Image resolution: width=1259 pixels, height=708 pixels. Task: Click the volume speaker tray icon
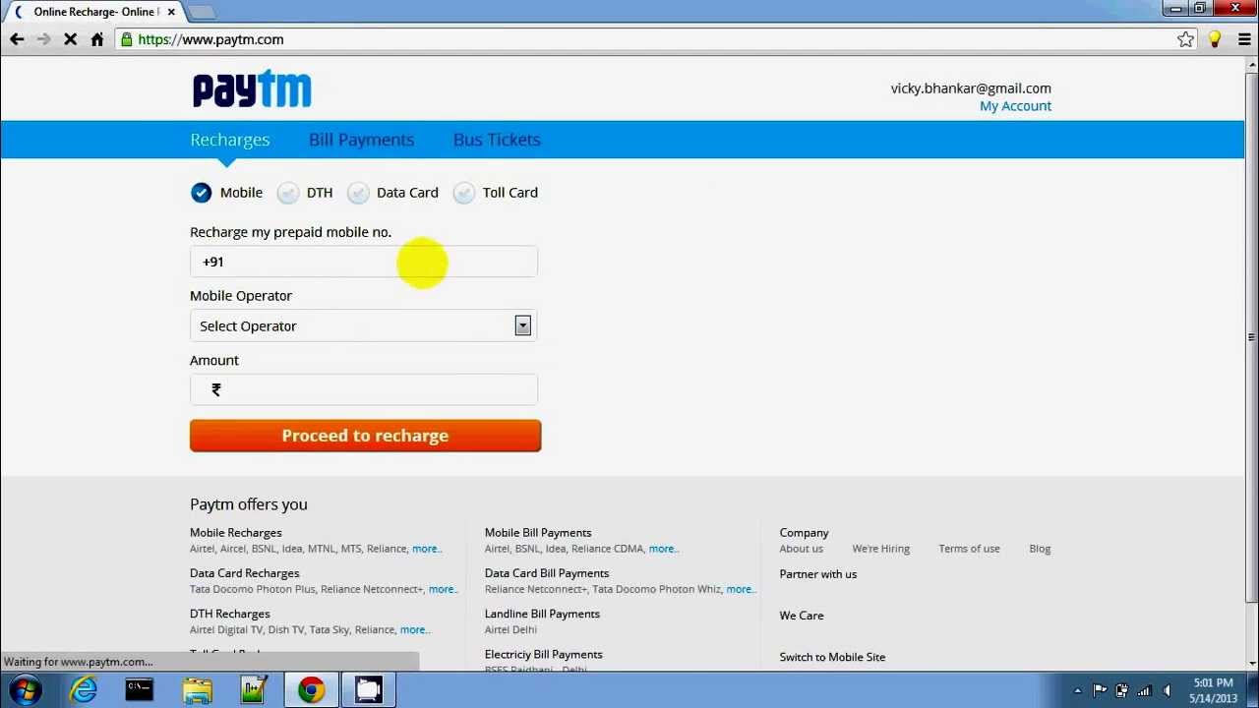1168,690
